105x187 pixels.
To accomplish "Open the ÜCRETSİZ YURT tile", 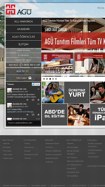I will (77, 93).
